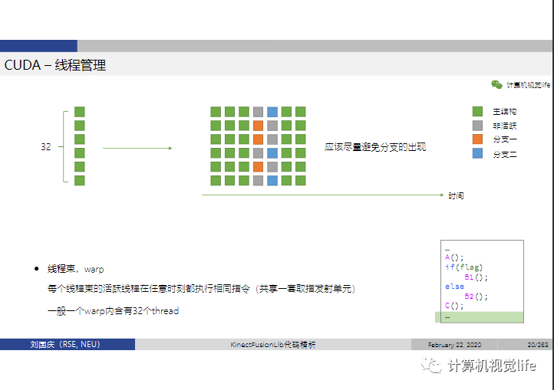Click the gray legend swatch for 非活跃
The width and height of the screenshot is (554, 390).
pos(477,126)
